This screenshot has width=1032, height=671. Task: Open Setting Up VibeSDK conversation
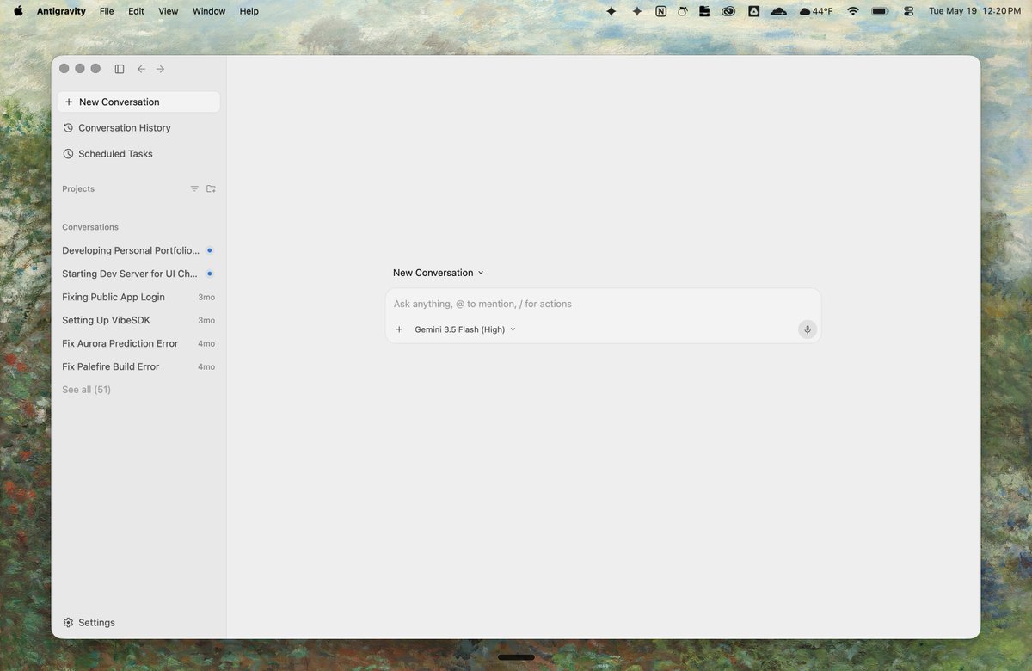click(138, 320)
